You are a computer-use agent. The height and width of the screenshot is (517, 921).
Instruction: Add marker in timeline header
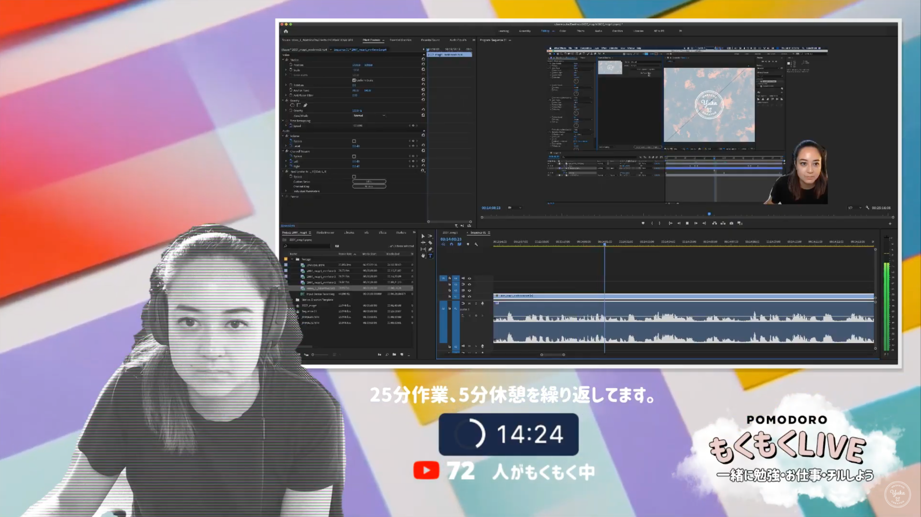(468, 244)
